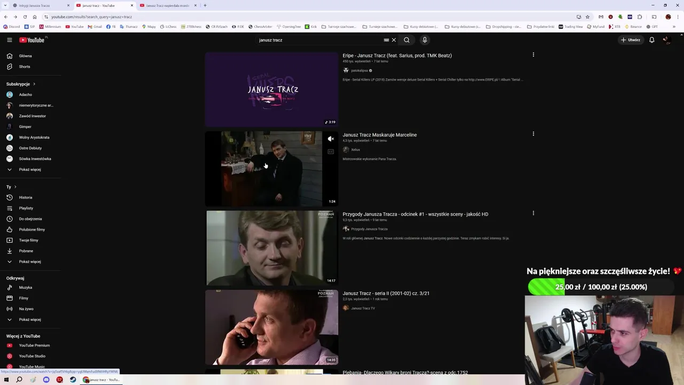The width and height of the screenshot is (684, 385).
Task: Bookmark this page with the star icon
Action: coord(587,17)
